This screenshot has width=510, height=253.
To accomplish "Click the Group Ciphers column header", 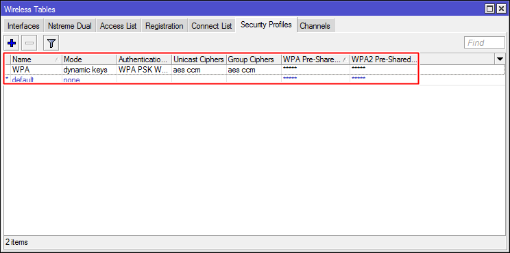I will coord(254,59).
